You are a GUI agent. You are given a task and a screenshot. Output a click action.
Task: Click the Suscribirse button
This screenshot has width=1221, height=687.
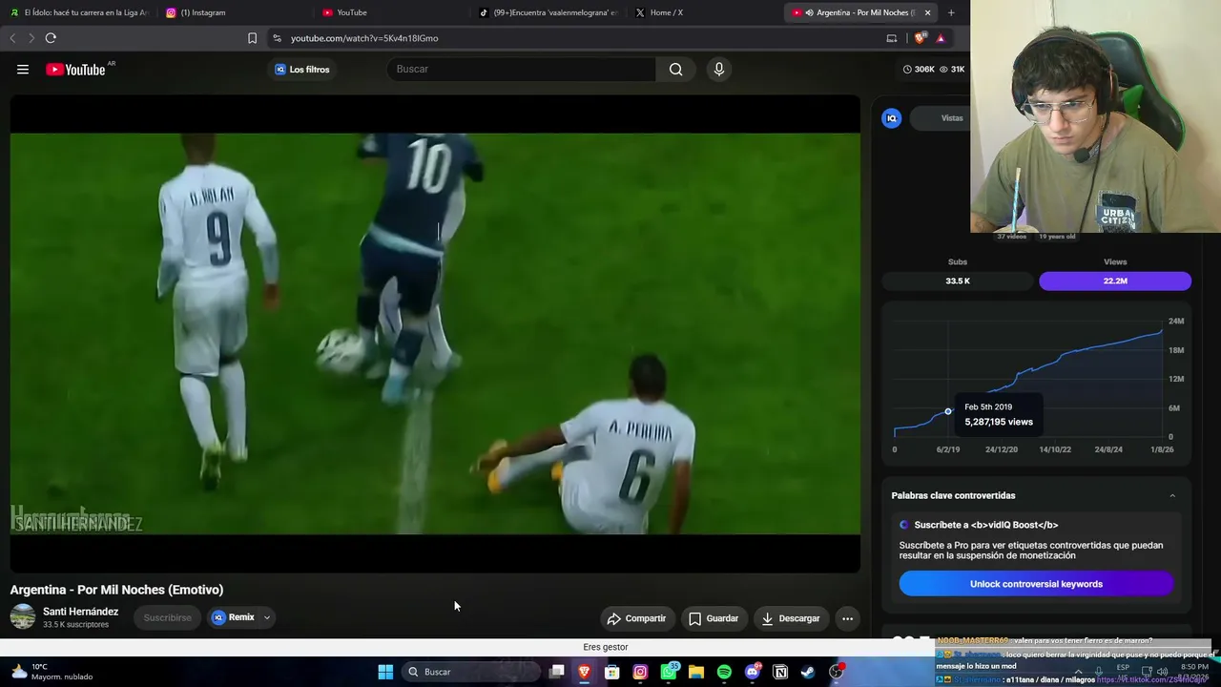[x=167, y=617]
